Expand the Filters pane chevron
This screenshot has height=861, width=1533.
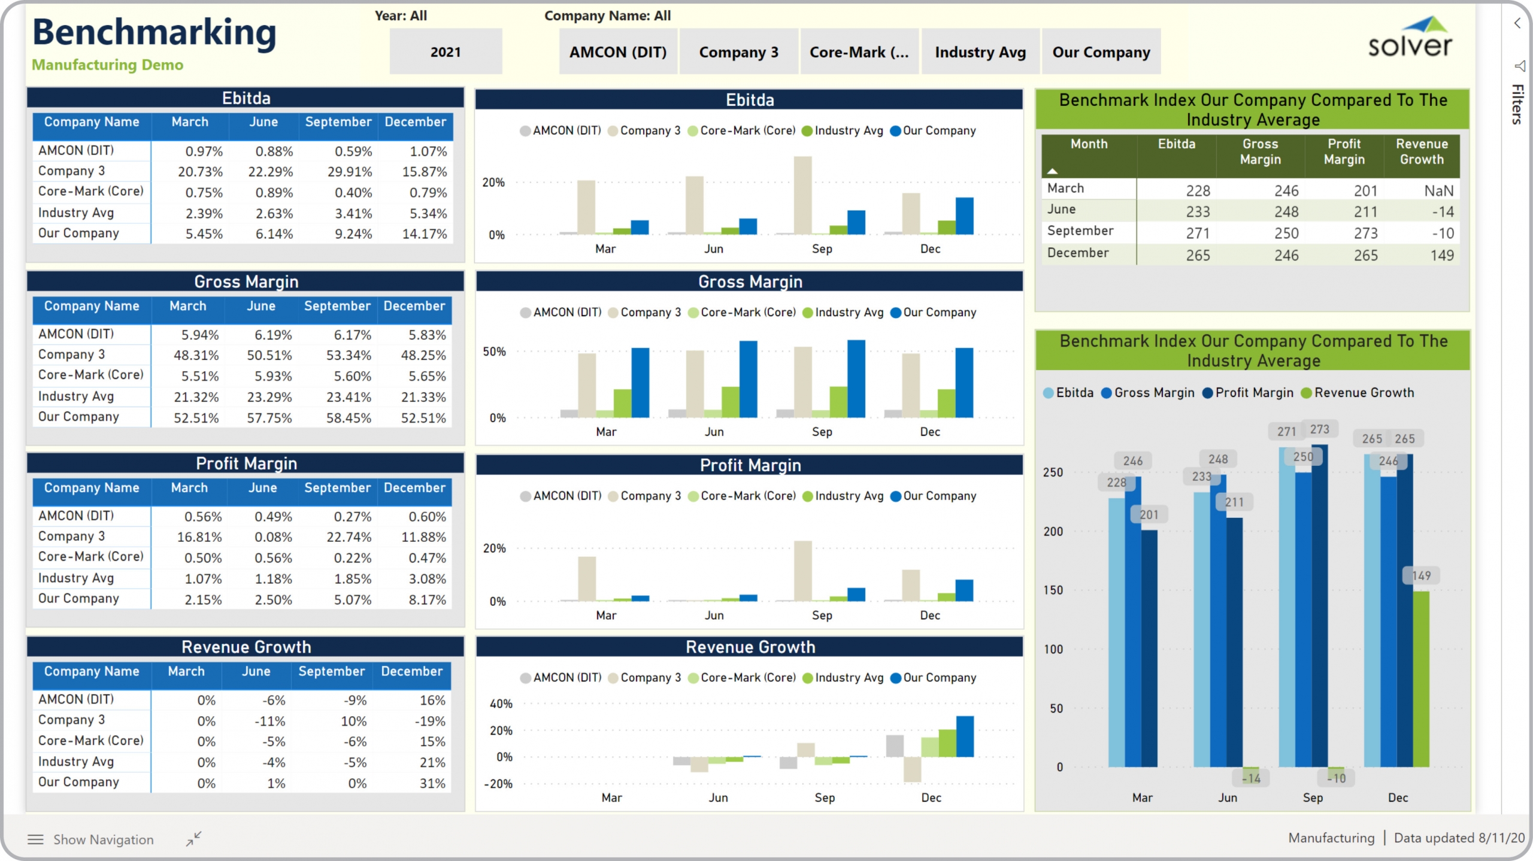pos(1517,23)
